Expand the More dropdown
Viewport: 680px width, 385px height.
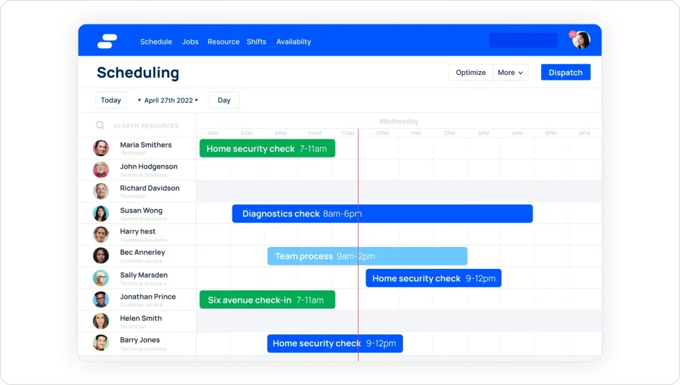click(510, 72)
